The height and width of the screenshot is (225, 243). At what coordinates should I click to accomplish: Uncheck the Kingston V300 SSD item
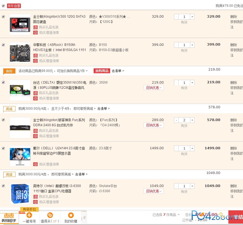[x=3, y=17]
